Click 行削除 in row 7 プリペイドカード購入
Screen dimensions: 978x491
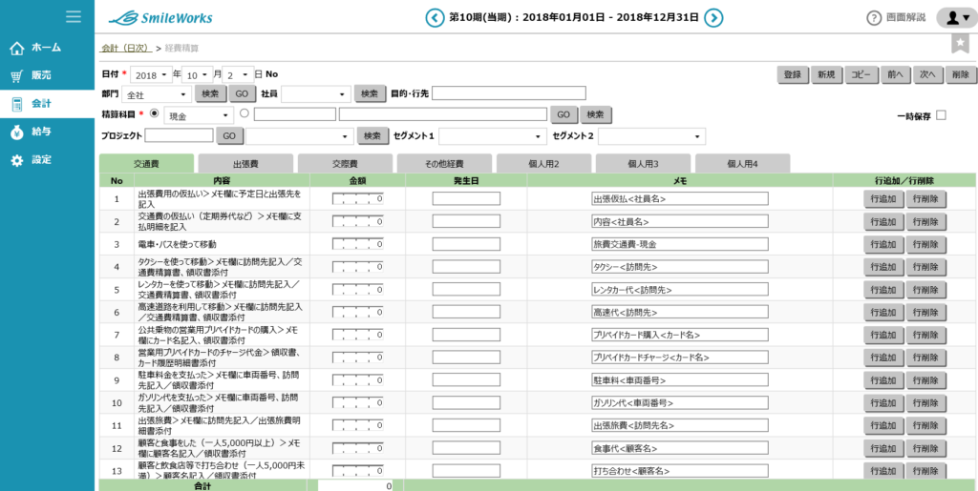(x=926, y=335)
